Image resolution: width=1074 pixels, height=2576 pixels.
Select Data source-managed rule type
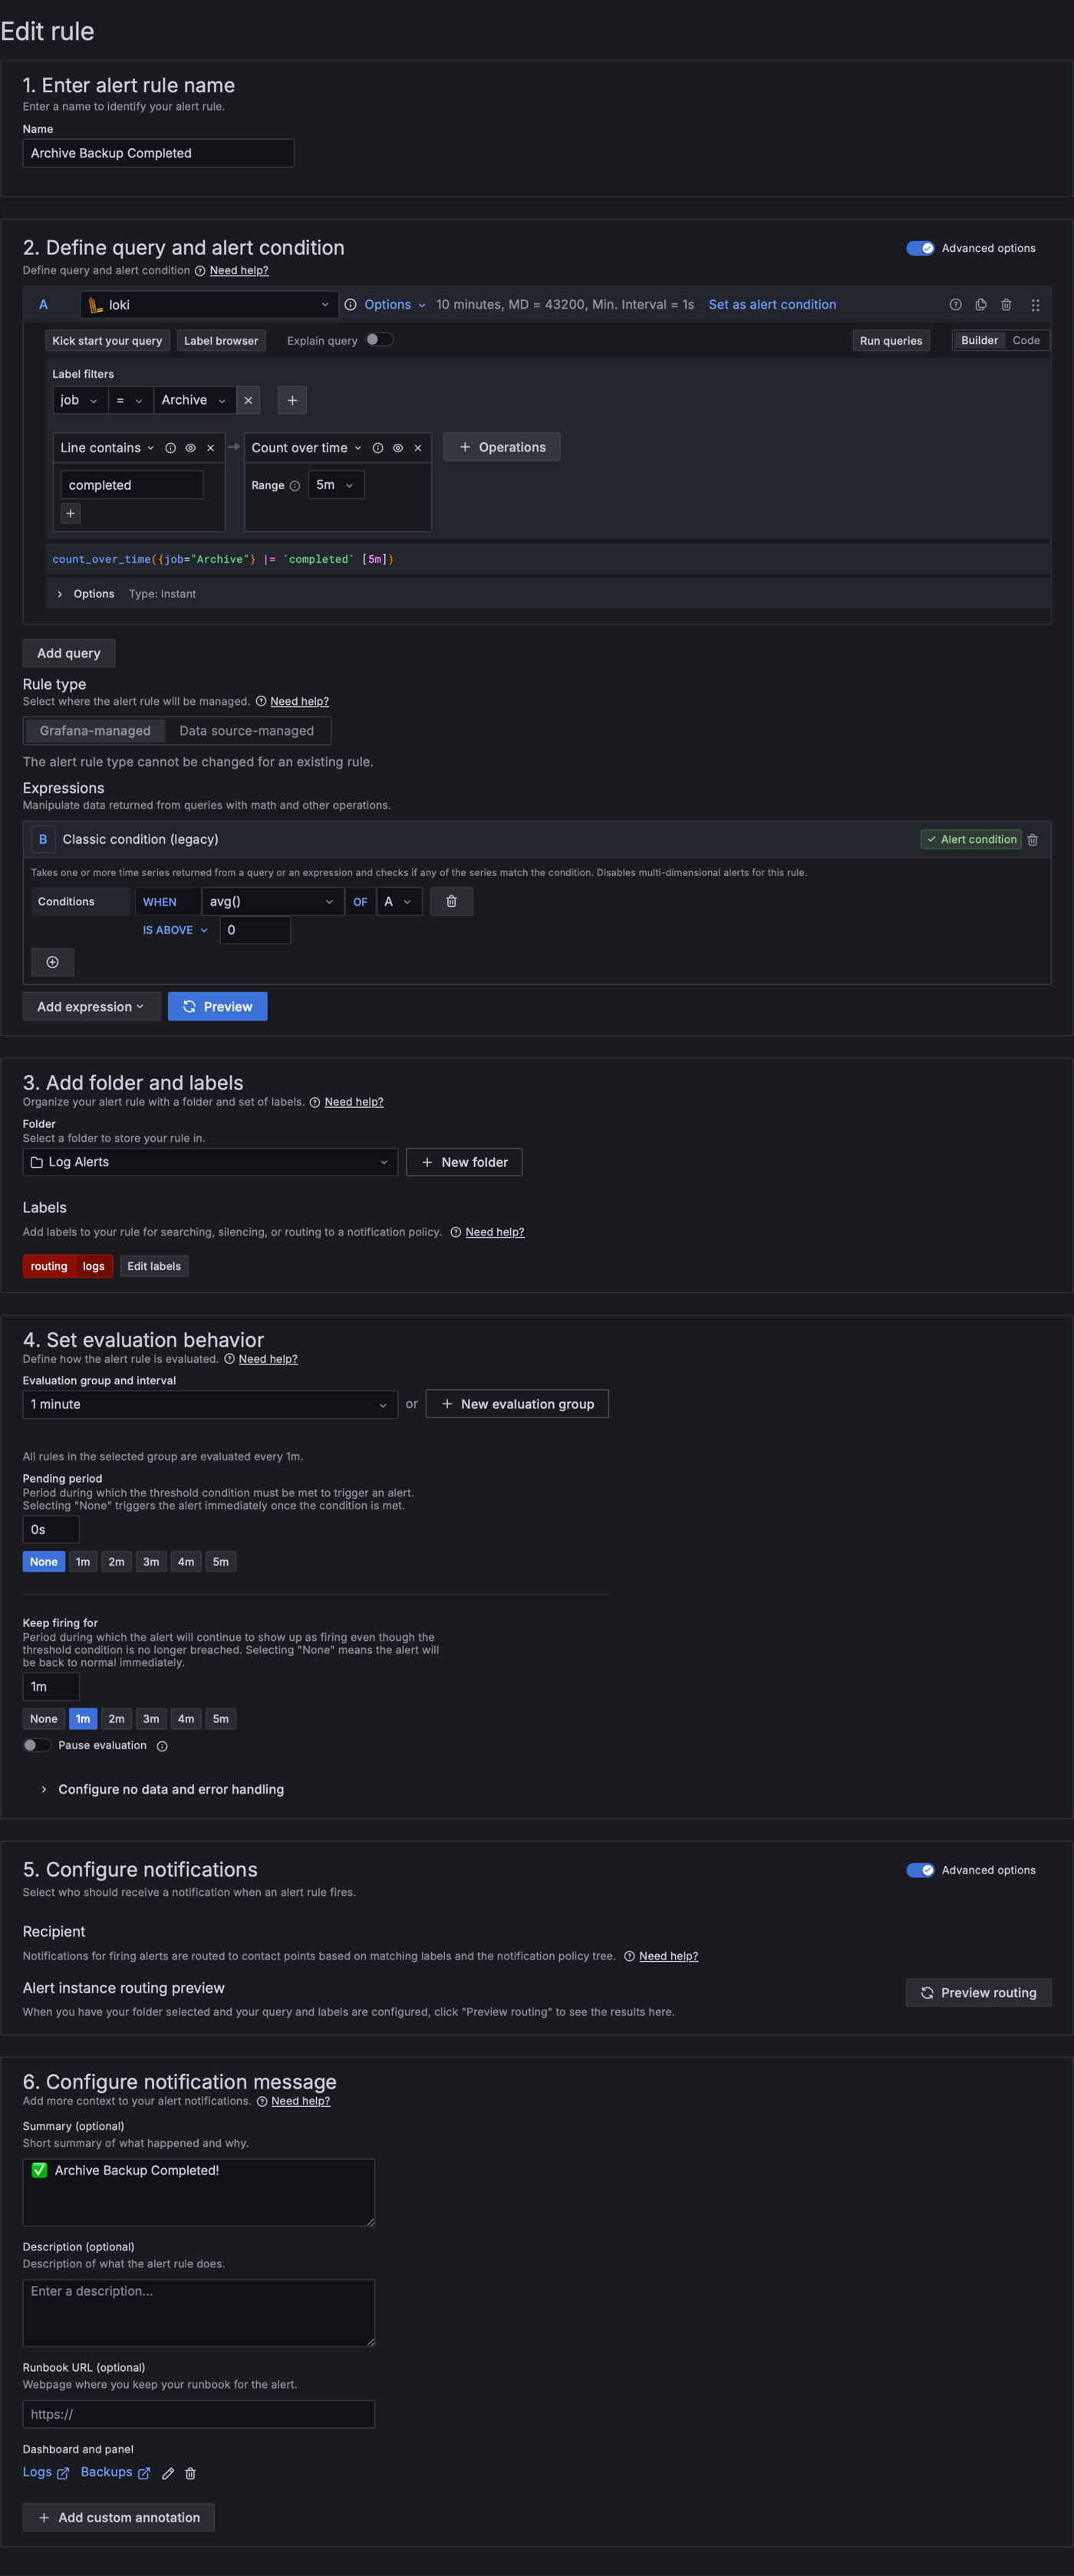pos(245,731)
